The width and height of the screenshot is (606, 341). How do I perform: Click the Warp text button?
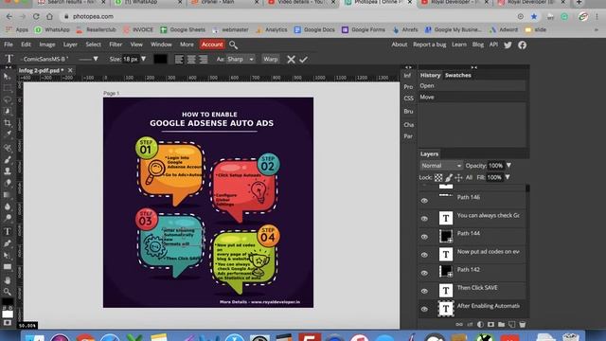(x=271, y=59)
